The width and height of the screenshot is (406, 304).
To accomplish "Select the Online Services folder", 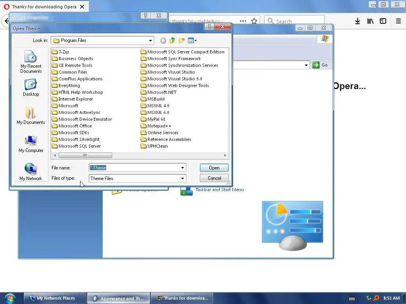I will [159, 133].
